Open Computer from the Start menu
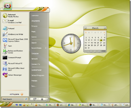Screen dimensions: 131x108 click(35, 53)
